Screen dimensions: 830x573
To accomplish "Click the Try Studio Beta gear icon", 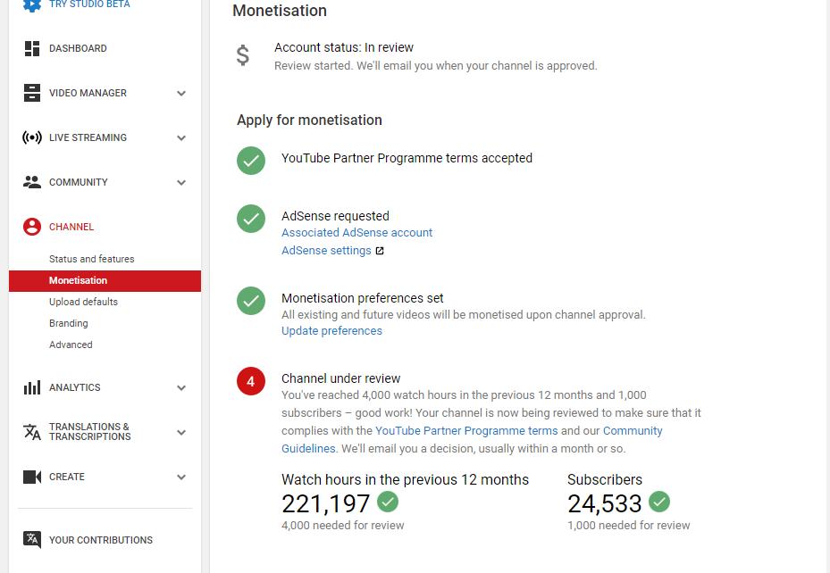I will point(32,4).
